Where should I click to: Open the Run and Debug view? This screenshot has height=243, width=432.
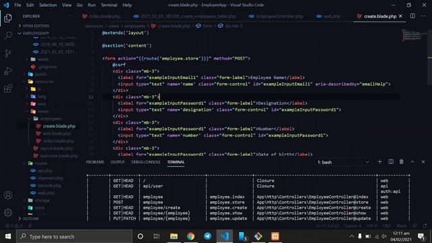pyautogui.click(x=8, y=71)
